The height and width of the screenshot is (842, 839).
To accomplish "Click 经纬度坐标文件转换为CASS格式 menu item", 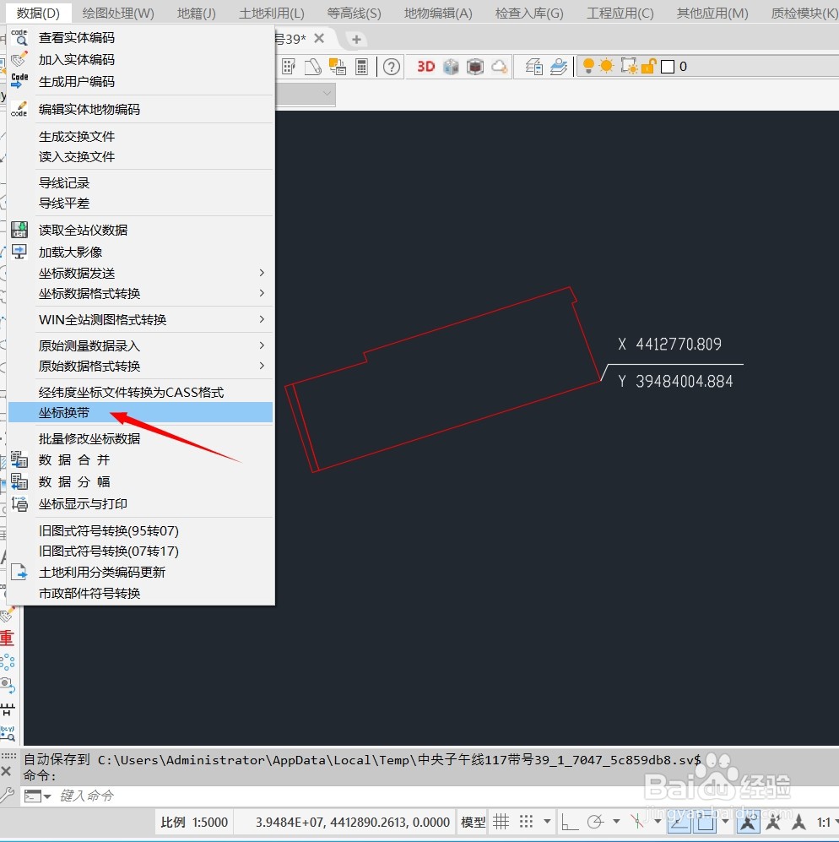I will [x=131, y=391].
